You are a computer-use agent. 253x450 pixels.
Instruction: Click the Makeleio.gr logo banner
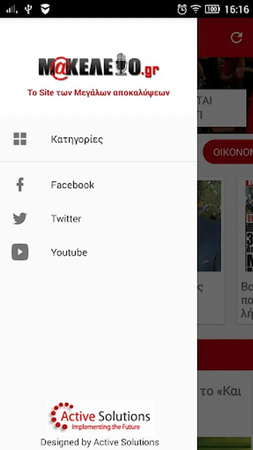pyautogui.click(x=98, y=66)
